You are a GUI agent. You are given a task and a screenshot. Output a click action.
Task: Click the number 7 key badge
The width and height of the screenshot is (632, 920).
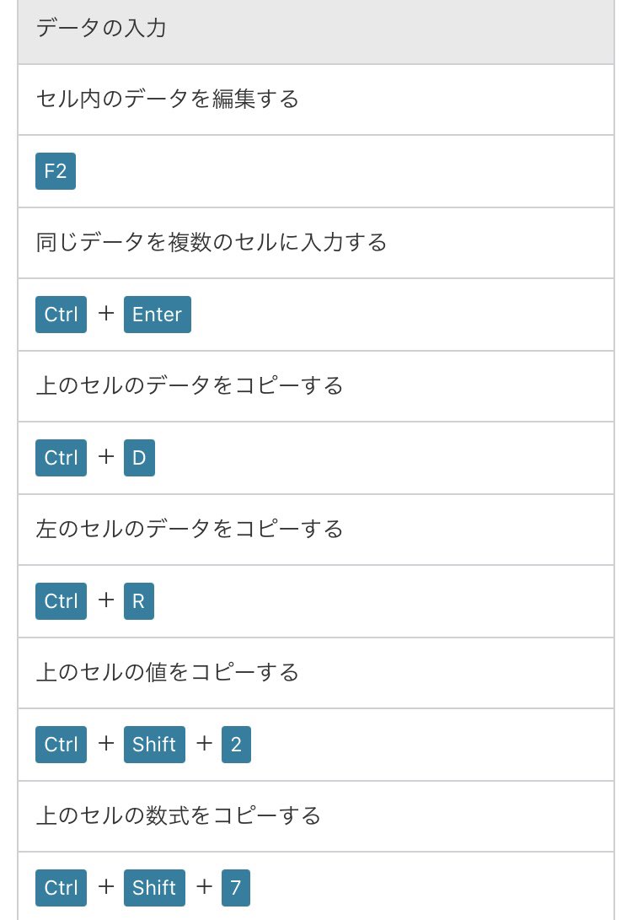pyautogui.click(x=236, y=887)
